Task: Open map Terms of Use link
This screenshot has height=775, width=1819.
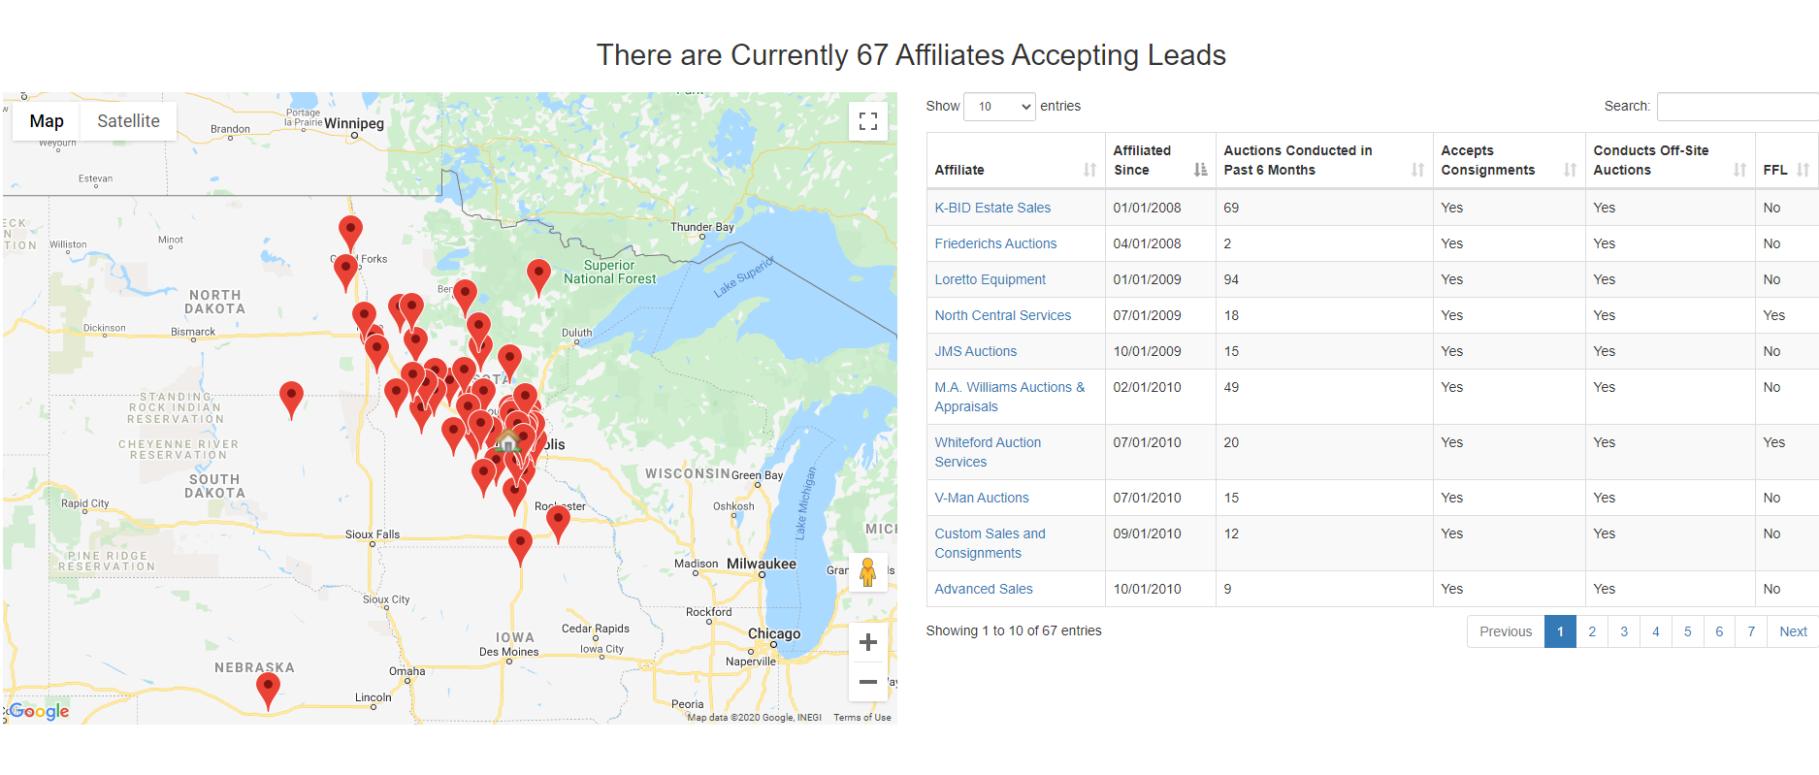Action: 861,718
